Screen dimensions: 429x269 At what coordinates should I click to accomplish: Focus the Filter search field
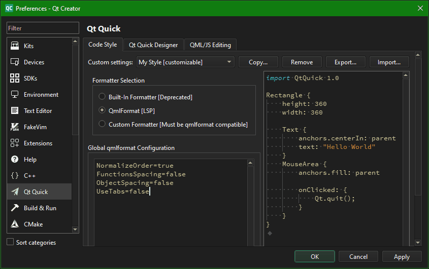[x=43, y=28]
